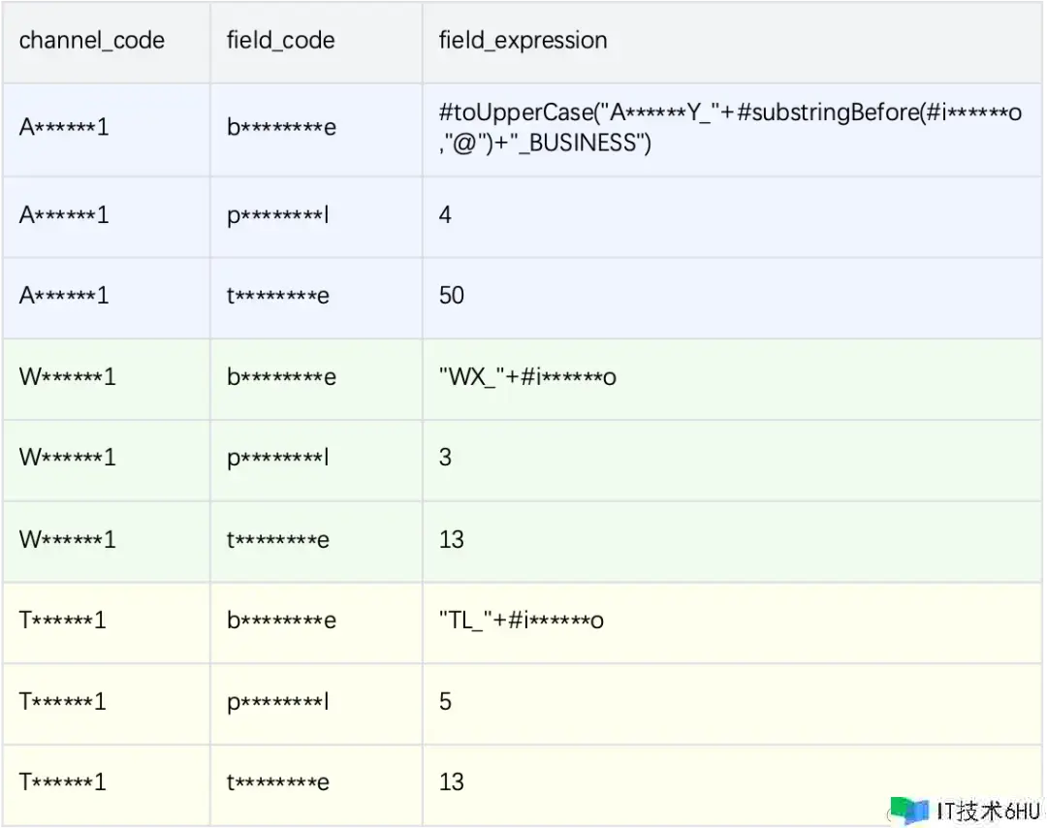Click value 13 in the green W******1 row
The image size is (1047, 829).
tap(452, 539)
